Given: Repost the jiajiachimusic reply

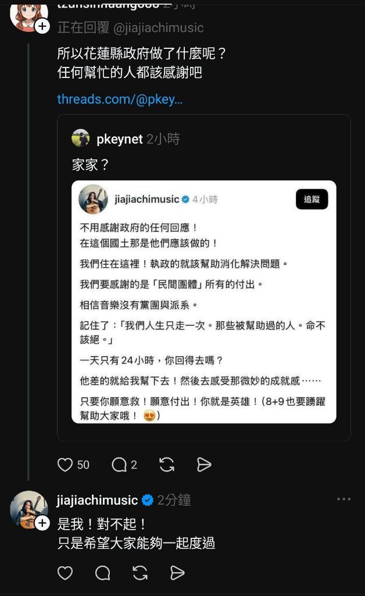Looking at the screenshot, I should (140, 573).
